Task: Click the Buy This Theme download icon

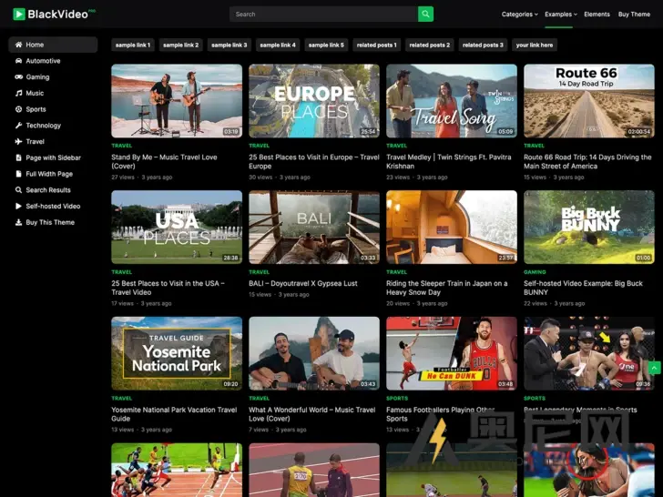Action: 18,222
